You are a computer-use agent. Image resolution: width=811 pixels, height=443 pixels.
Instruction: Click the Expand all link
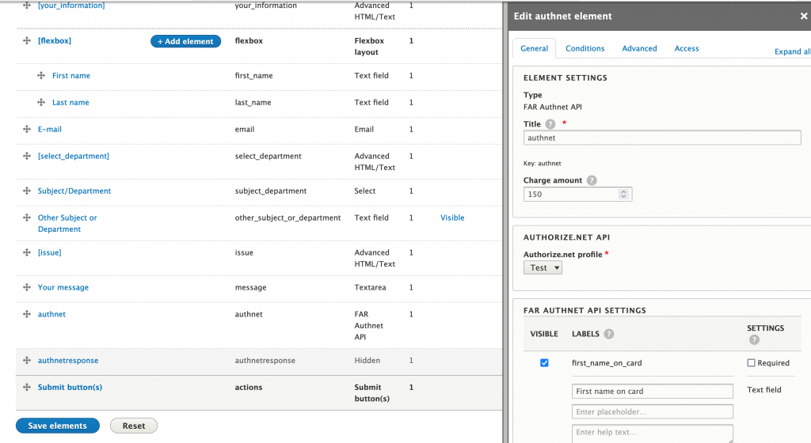pos(792,52)
